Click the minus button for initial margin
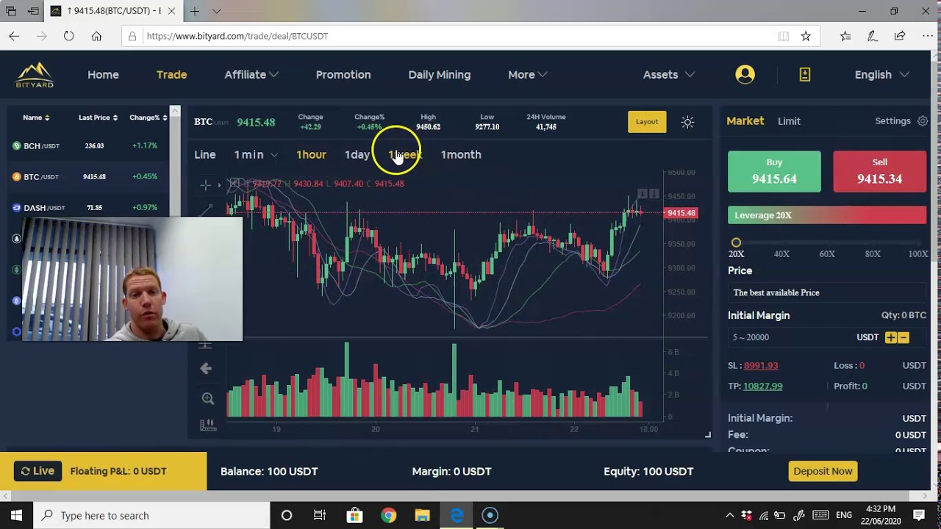 pyautogui.click(x=904, y=337)
